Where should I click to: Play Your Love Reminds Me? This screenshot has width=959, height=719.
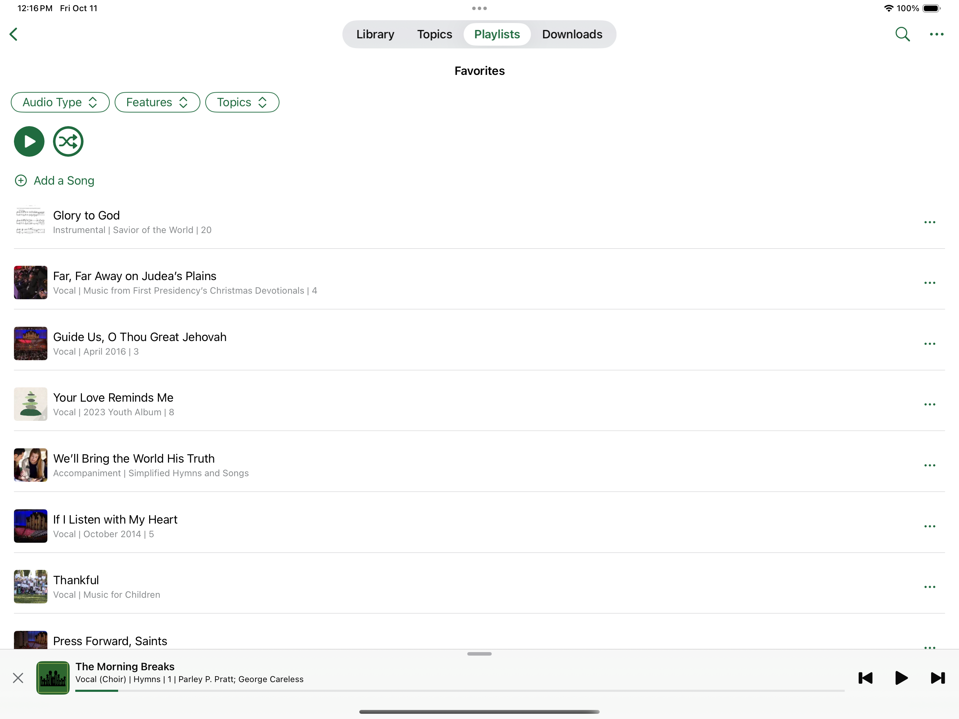point(479,404)
